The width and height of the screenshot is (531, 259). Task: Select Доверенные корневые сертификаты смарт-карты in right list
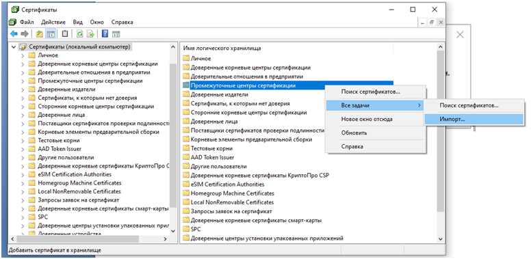click(256, 220)
